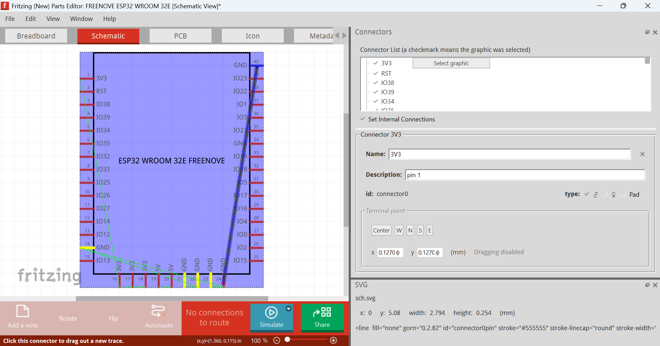
Task: Click the 3V3 pin 1 on schematic
Action: point(87,79)
